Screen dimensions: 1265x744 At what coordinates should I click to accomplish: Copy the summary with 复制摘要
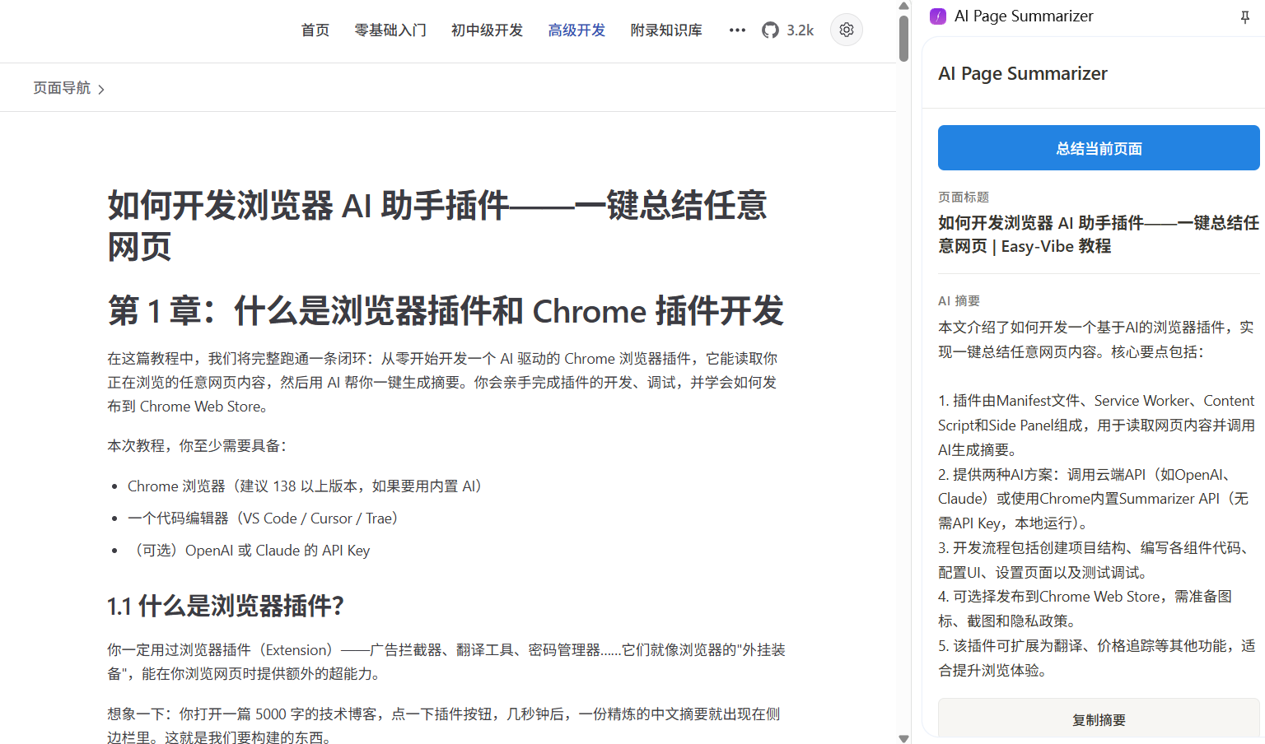click(x=1098, y=718)
